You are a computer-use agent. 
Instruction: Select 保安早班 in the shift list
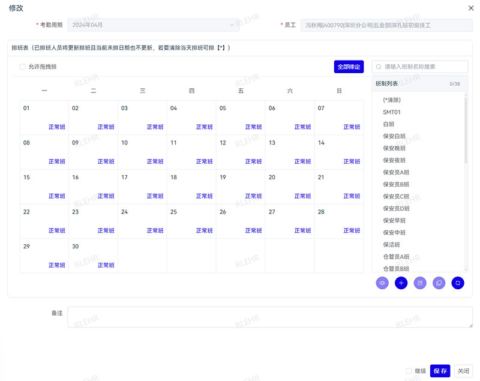[394, 221]
